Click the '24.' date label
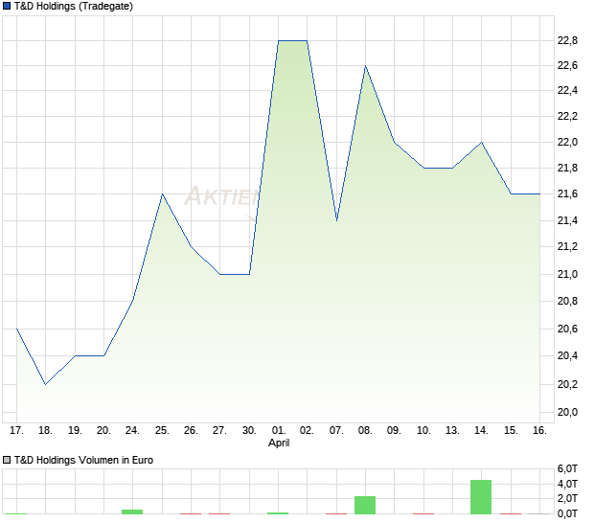Viewport: 594px width, 523px height. coord(132,431)
